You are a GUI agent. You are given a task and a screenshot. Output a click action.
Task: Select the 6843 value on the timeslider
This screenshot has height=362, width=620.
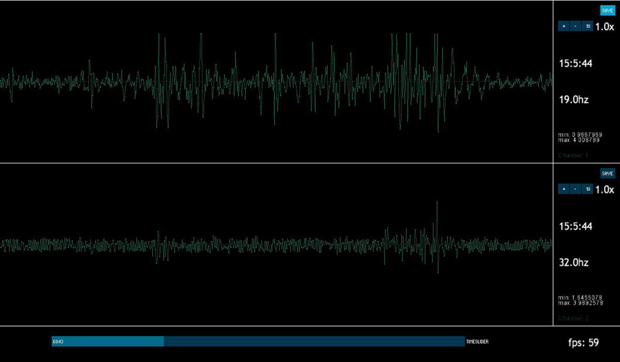[59, 341]
